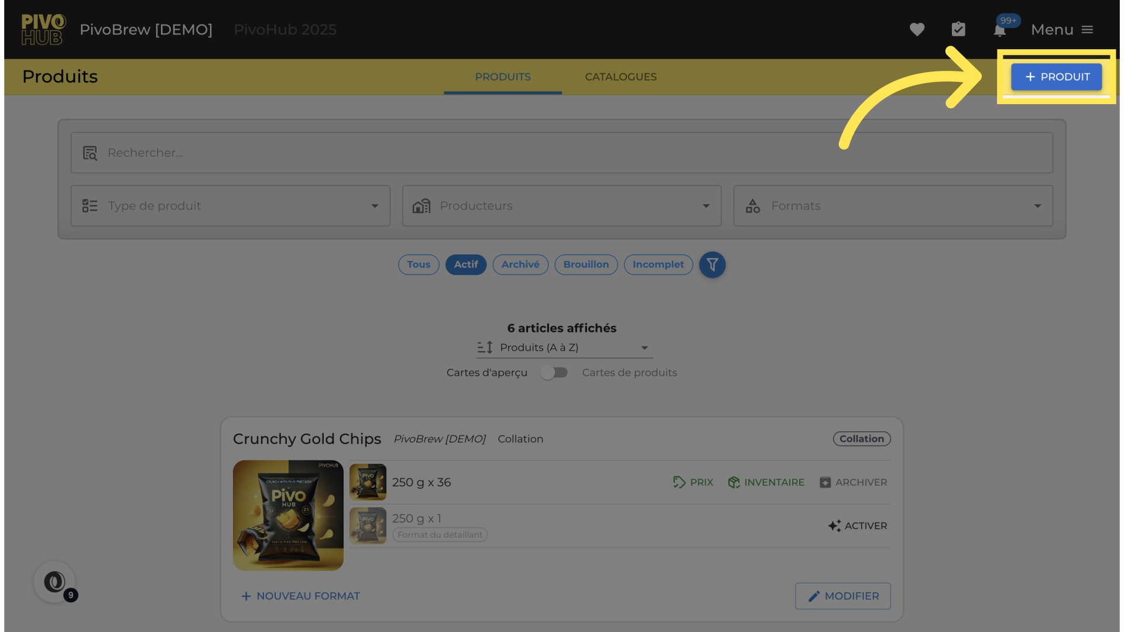The width and height of the screenshot is (1124, 632).
Task: Click the + PRODUIT button
Action: pyautogui.click(x=1056, y=77)
